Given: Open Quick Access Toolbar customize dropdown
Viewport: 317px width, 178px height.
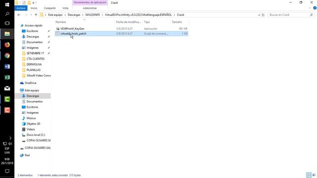Looking at the screenshot, I should pos(33,3).
